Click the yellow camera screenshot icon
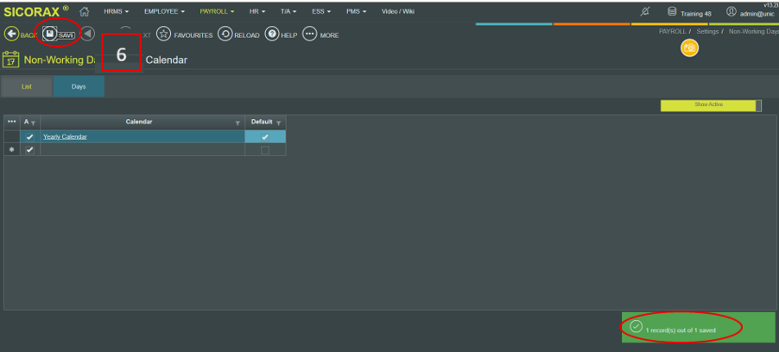Viewport: 779px width, 352px height. pos(689,48)
